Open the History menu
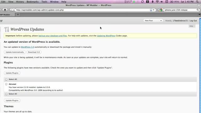The image size is (201, 113). [20, 2]
